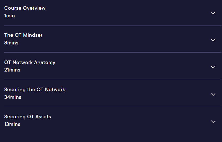Click the 1min duration label
Image resolution: width=222 pixels, height=142 pixels.
click(10, 16)
